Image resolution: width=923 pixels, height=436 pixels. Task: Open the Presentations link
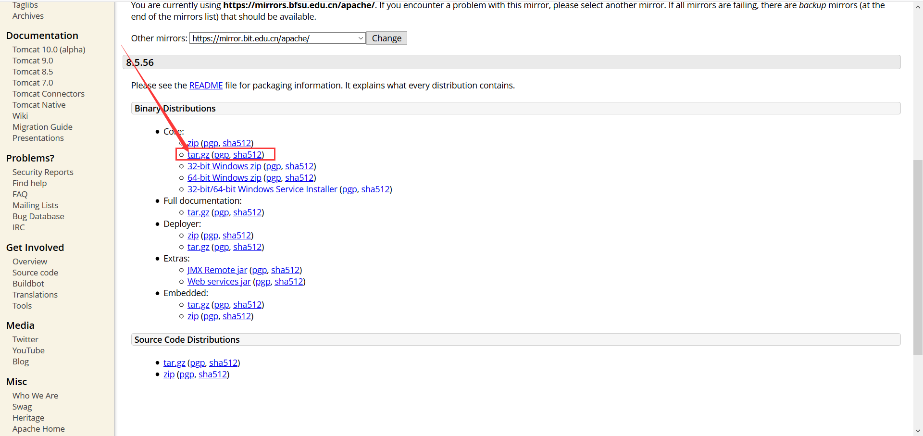38,138
